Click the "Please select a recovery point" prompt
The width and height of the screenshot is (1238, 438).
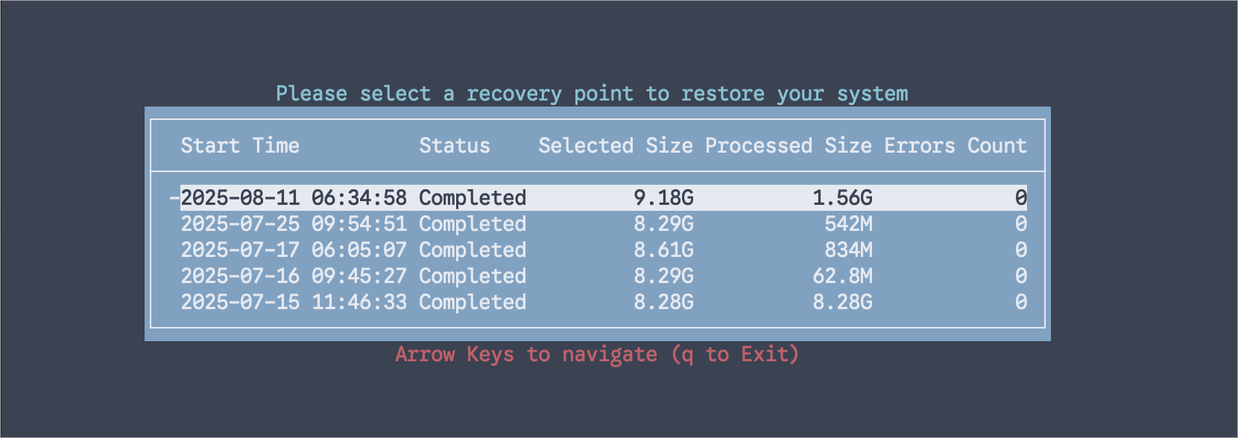click(x=592, y=94)
